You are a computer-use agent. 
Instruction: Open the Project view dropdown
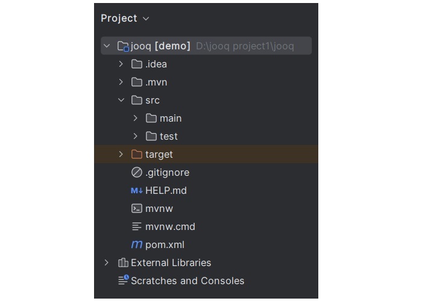(146, 19)
